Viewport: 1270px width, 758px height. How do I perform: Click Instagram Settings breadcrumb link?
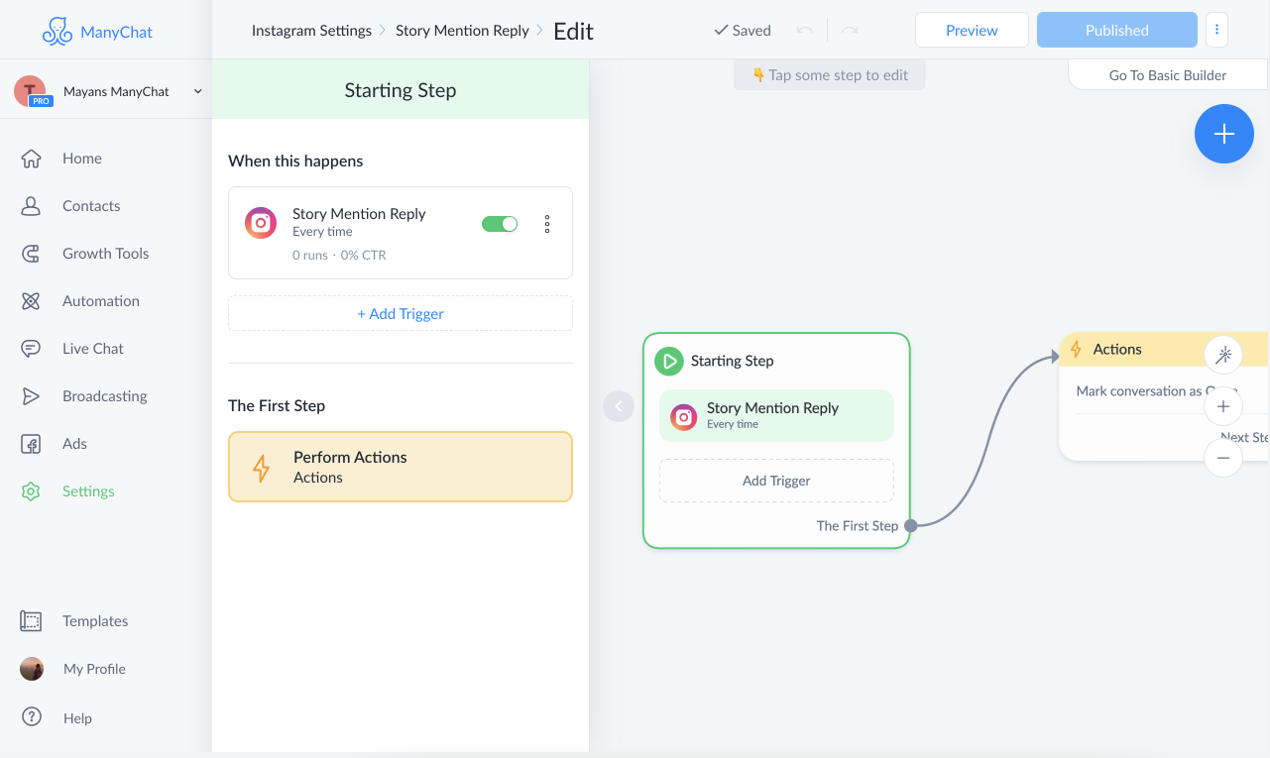click(311, 31)
